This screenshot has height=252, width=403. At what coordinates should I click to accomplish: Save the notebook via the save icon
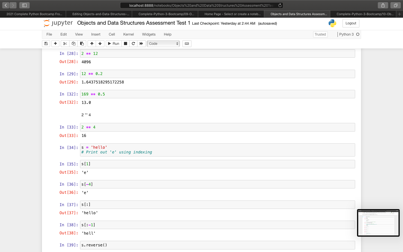coord(46,43)
